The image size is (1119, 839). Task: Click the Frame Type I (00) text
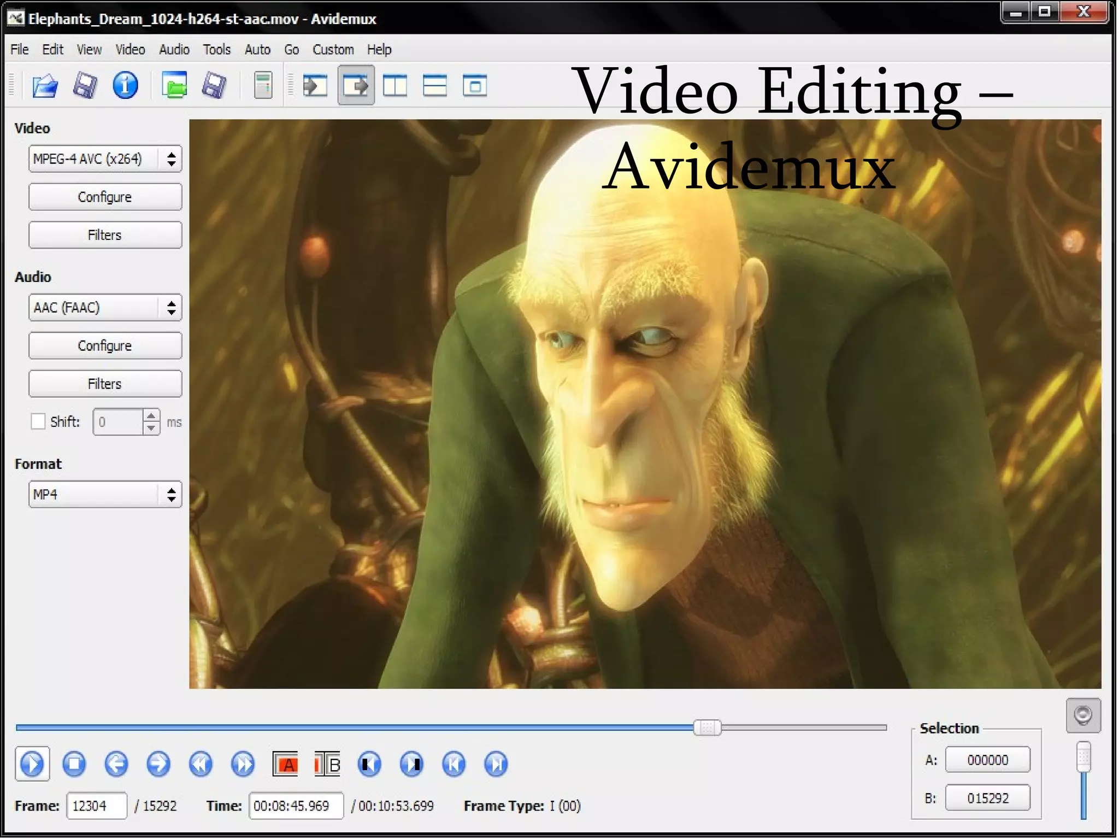click(522, 806)
